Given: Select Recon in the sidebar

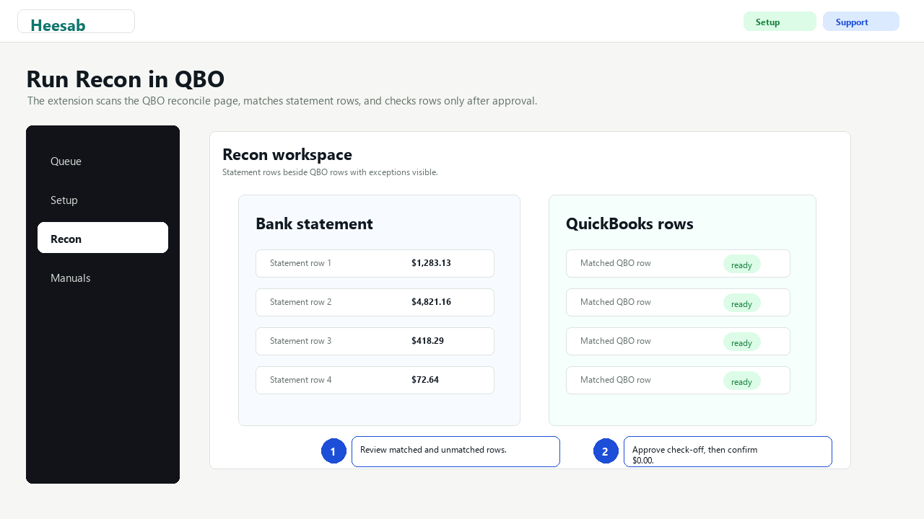Looking at the screenshot, I should point(103,238).
